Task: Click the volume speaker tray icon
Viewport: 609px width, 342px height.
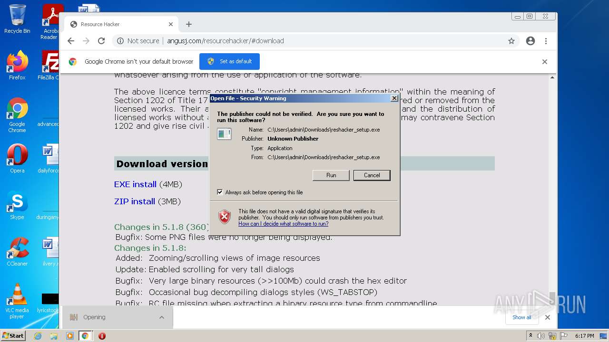Action: (541, 336)
